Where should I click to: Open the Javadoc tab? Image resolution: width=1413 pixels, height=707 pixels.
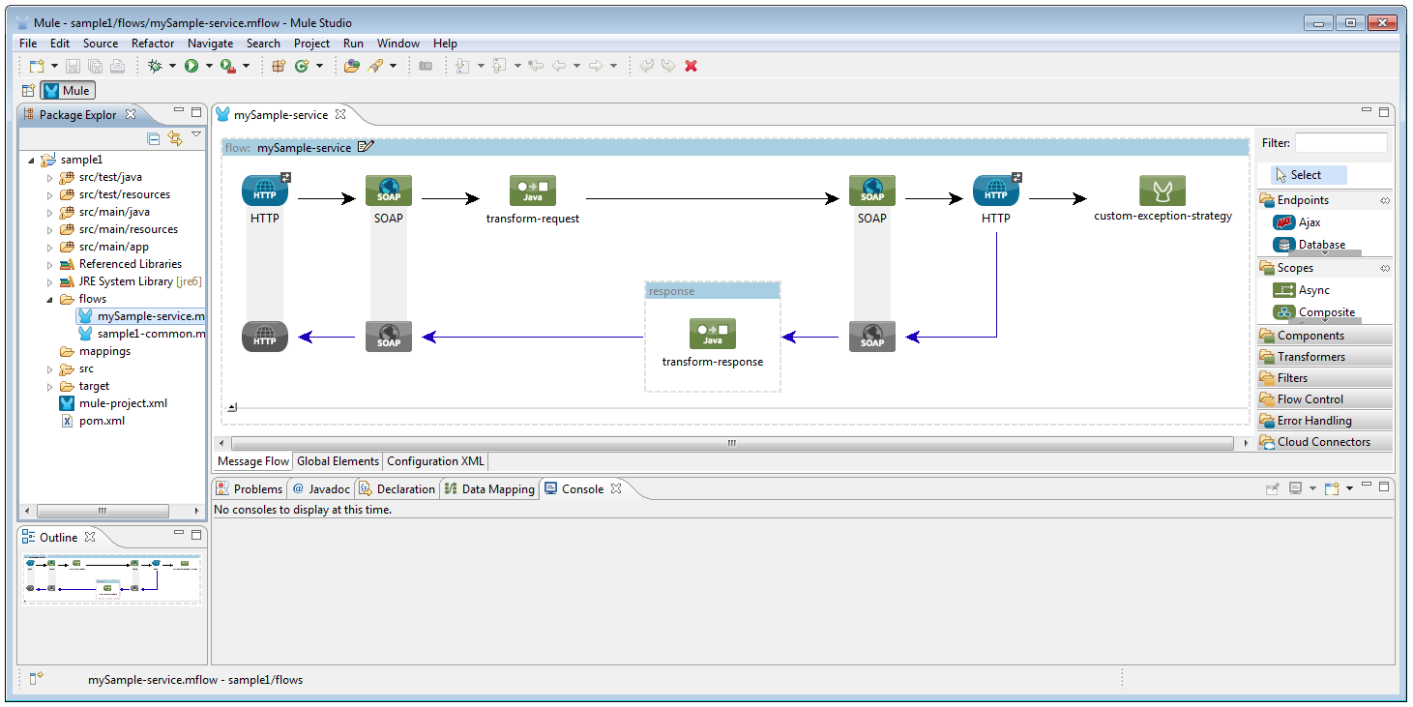click(x=321, y=489)
